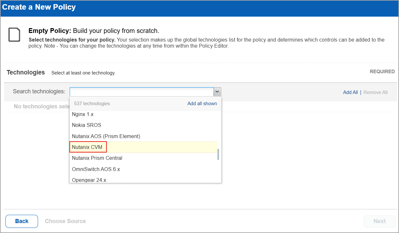399x233 pixels.
Task: Click the Create a New Policy title
Action: point(39,7)
